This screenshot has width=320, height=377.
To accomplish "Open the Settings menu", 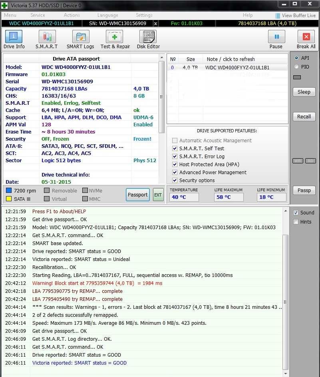I will pos(144,15).
